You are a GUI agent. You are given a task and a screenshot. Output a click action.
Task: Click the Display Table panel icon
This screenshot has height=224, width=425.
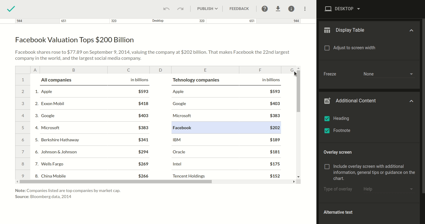coord(327,30)
